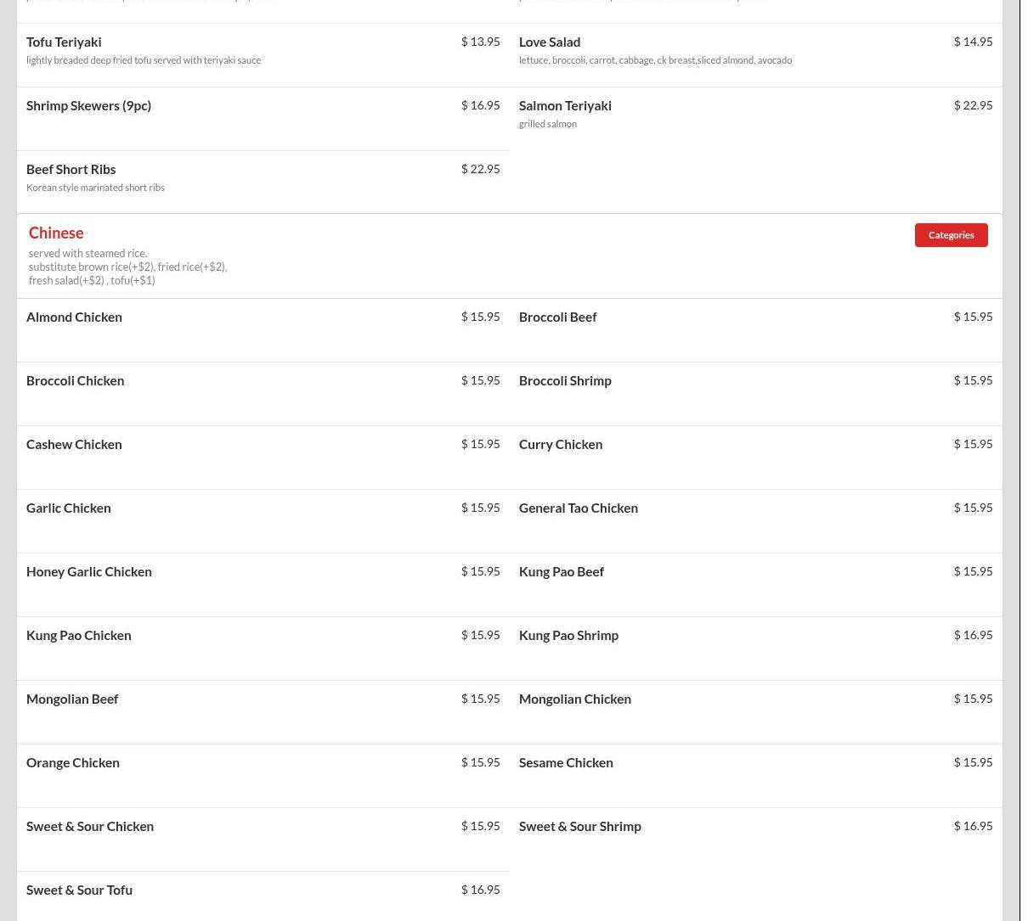Pick Mongolian Beef
The width and height of the screenshot is (1028, 921).
click(72, 699)
